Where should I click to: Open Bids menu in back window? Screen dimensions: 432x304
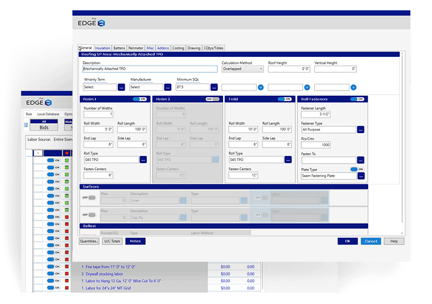click(x=29, y=114)
